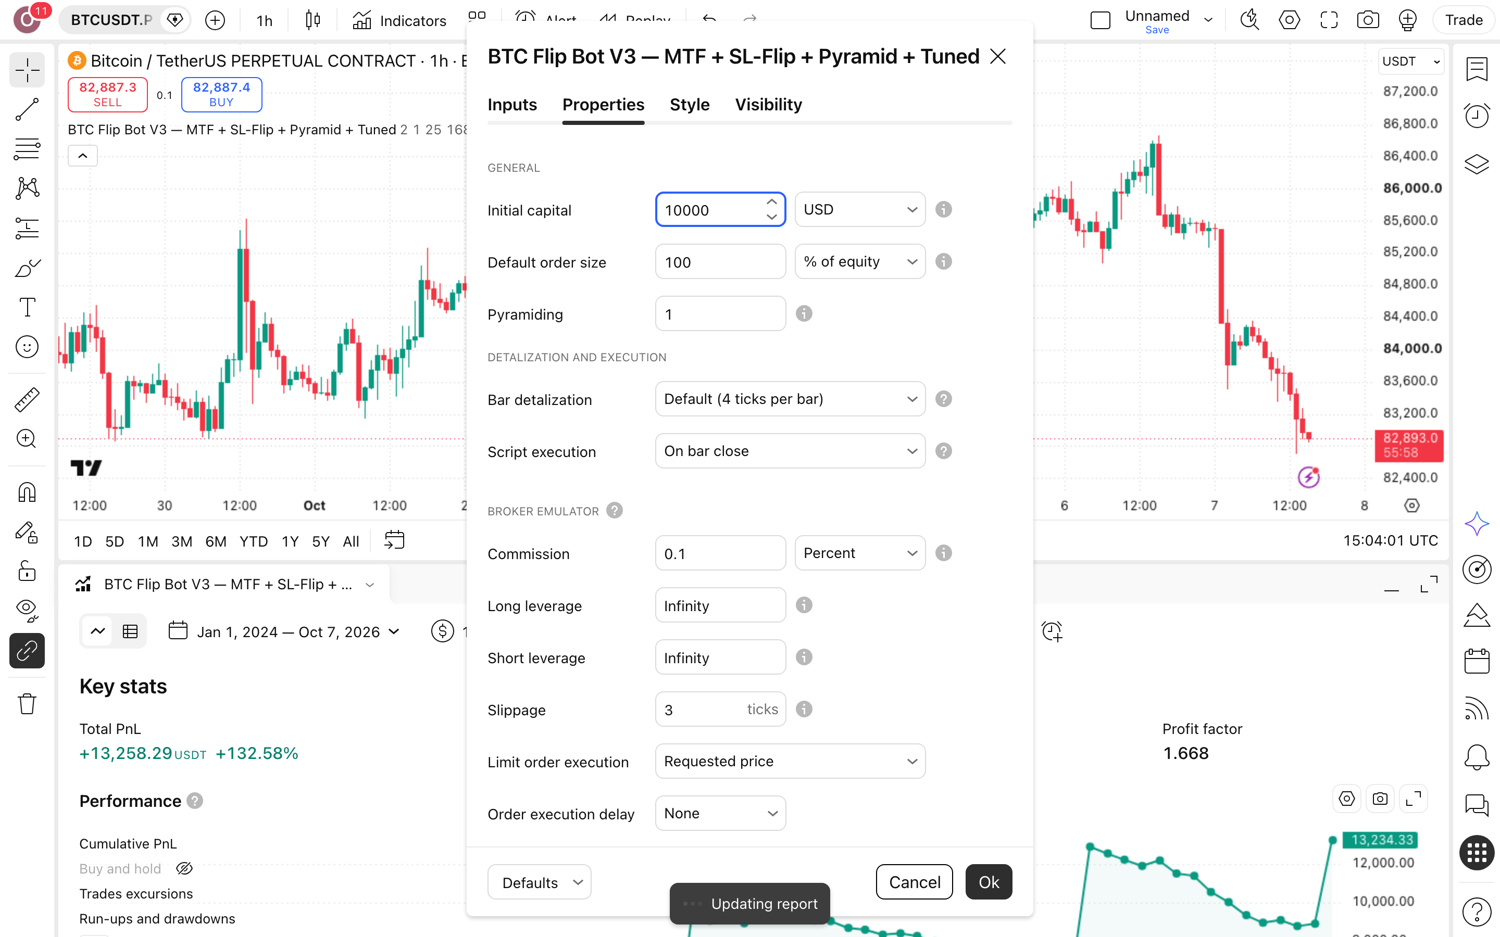Click the Trade button
This screenshot has height=937, width=1500.
(1464, 20)
